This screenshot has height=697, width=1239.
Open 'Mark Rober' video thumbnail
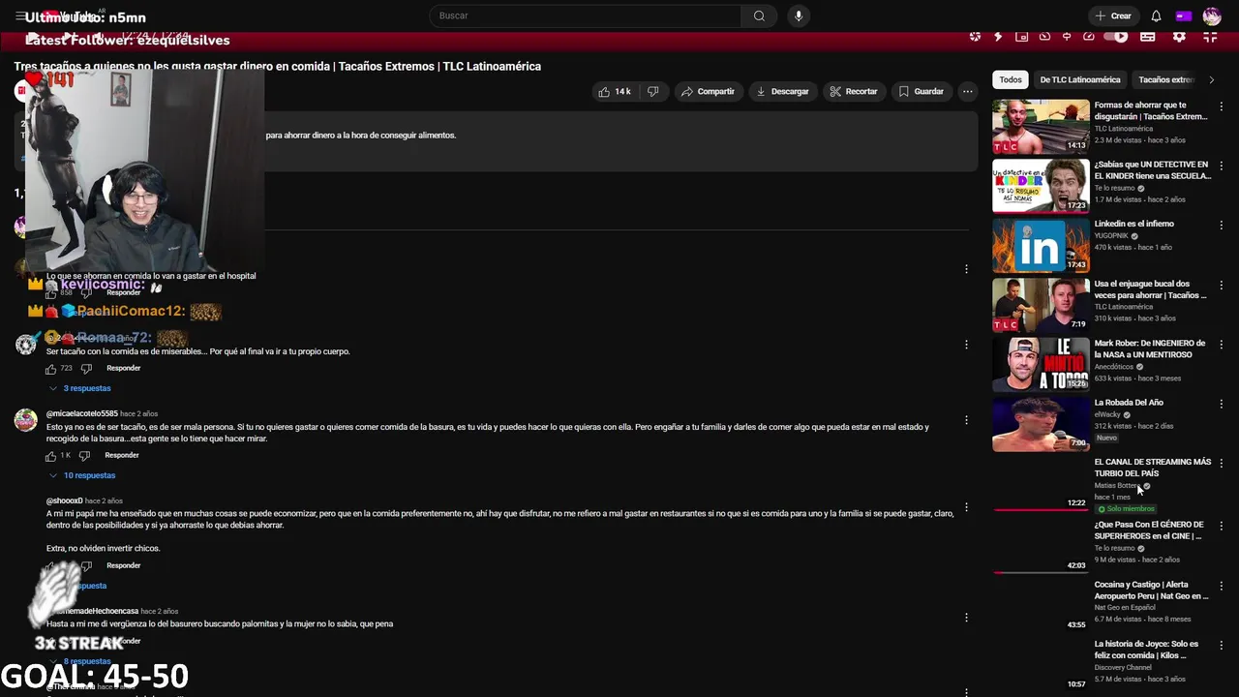pyautogui.click(x=1041, y=365)
